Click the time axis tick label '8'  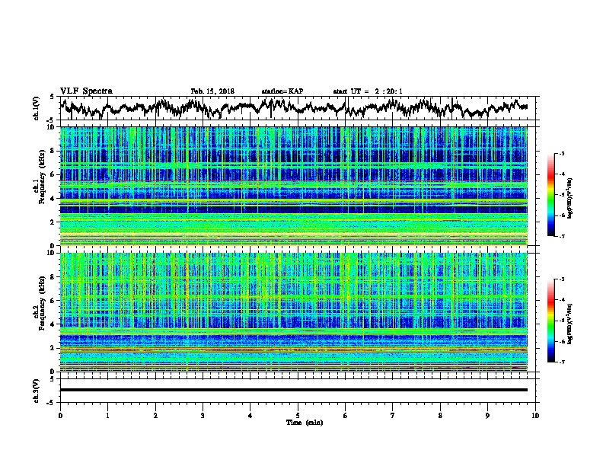440,416
